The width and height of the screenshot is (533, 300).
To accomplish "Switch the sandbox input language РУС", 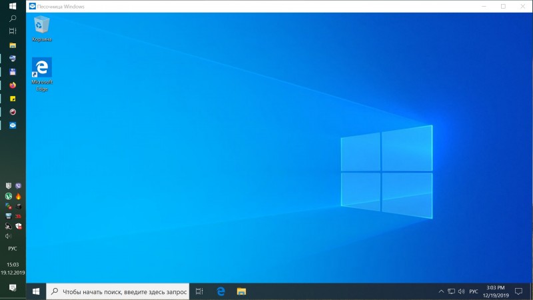I will click(x=474, y=291).
